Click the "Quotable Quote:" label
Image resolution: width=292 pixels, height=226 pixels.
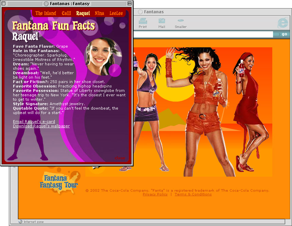pos(31,108)
